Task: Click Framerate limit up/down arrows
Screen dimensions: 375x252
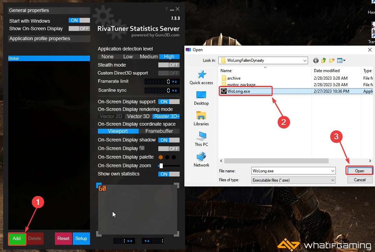Action: tap(174, 82)
